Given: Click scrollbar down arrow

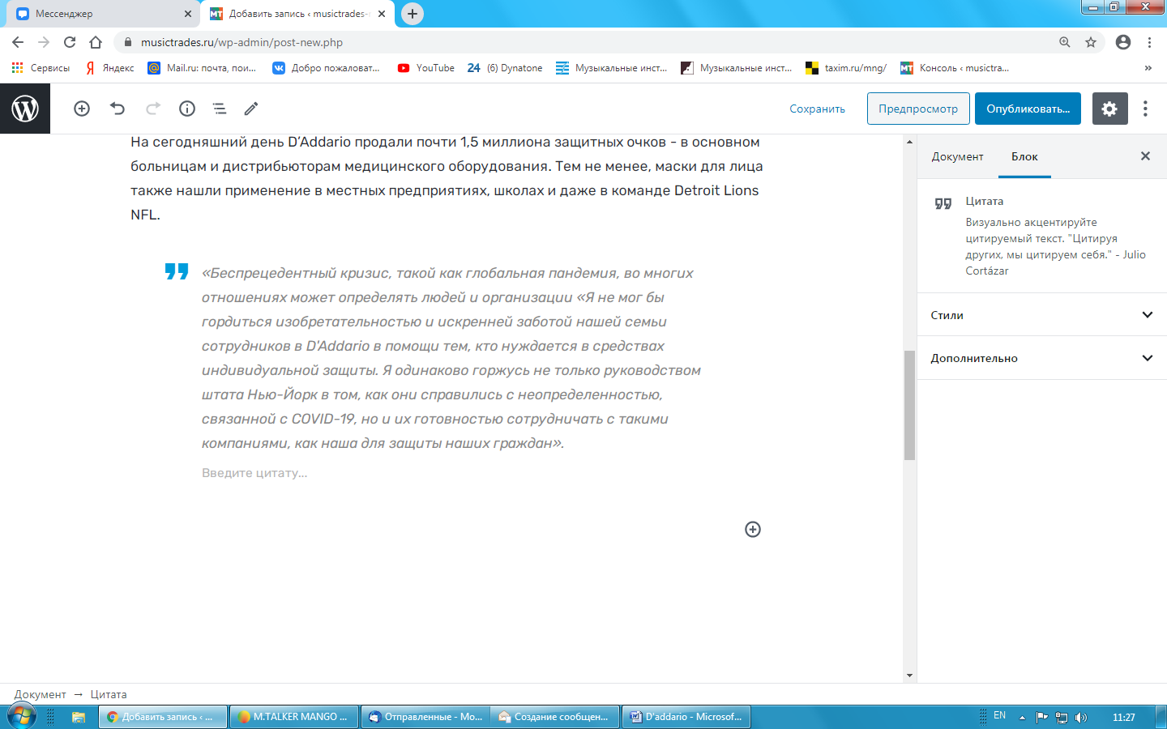Looking at the screenshot, I should [x=909, y=676].
